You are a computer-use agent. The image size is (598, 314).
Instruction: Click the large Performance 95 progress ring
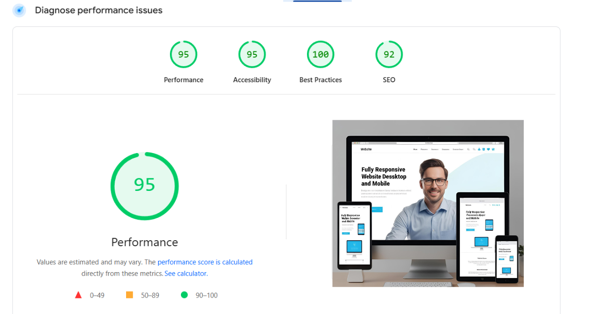click(145, 186)
